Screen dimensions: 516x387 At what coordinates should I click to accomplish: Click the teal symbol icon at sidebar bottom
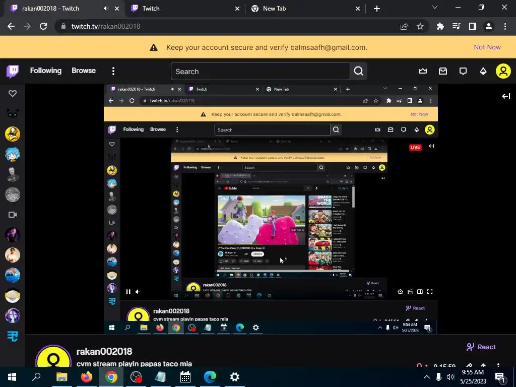(13, 336)
